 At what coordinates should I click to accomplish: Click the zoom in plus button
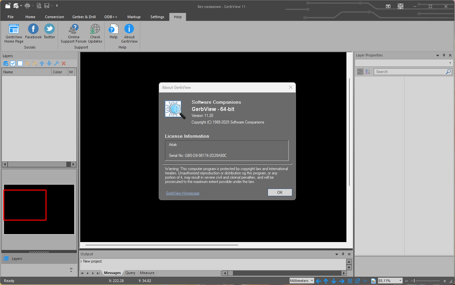[x=445, y=281]
